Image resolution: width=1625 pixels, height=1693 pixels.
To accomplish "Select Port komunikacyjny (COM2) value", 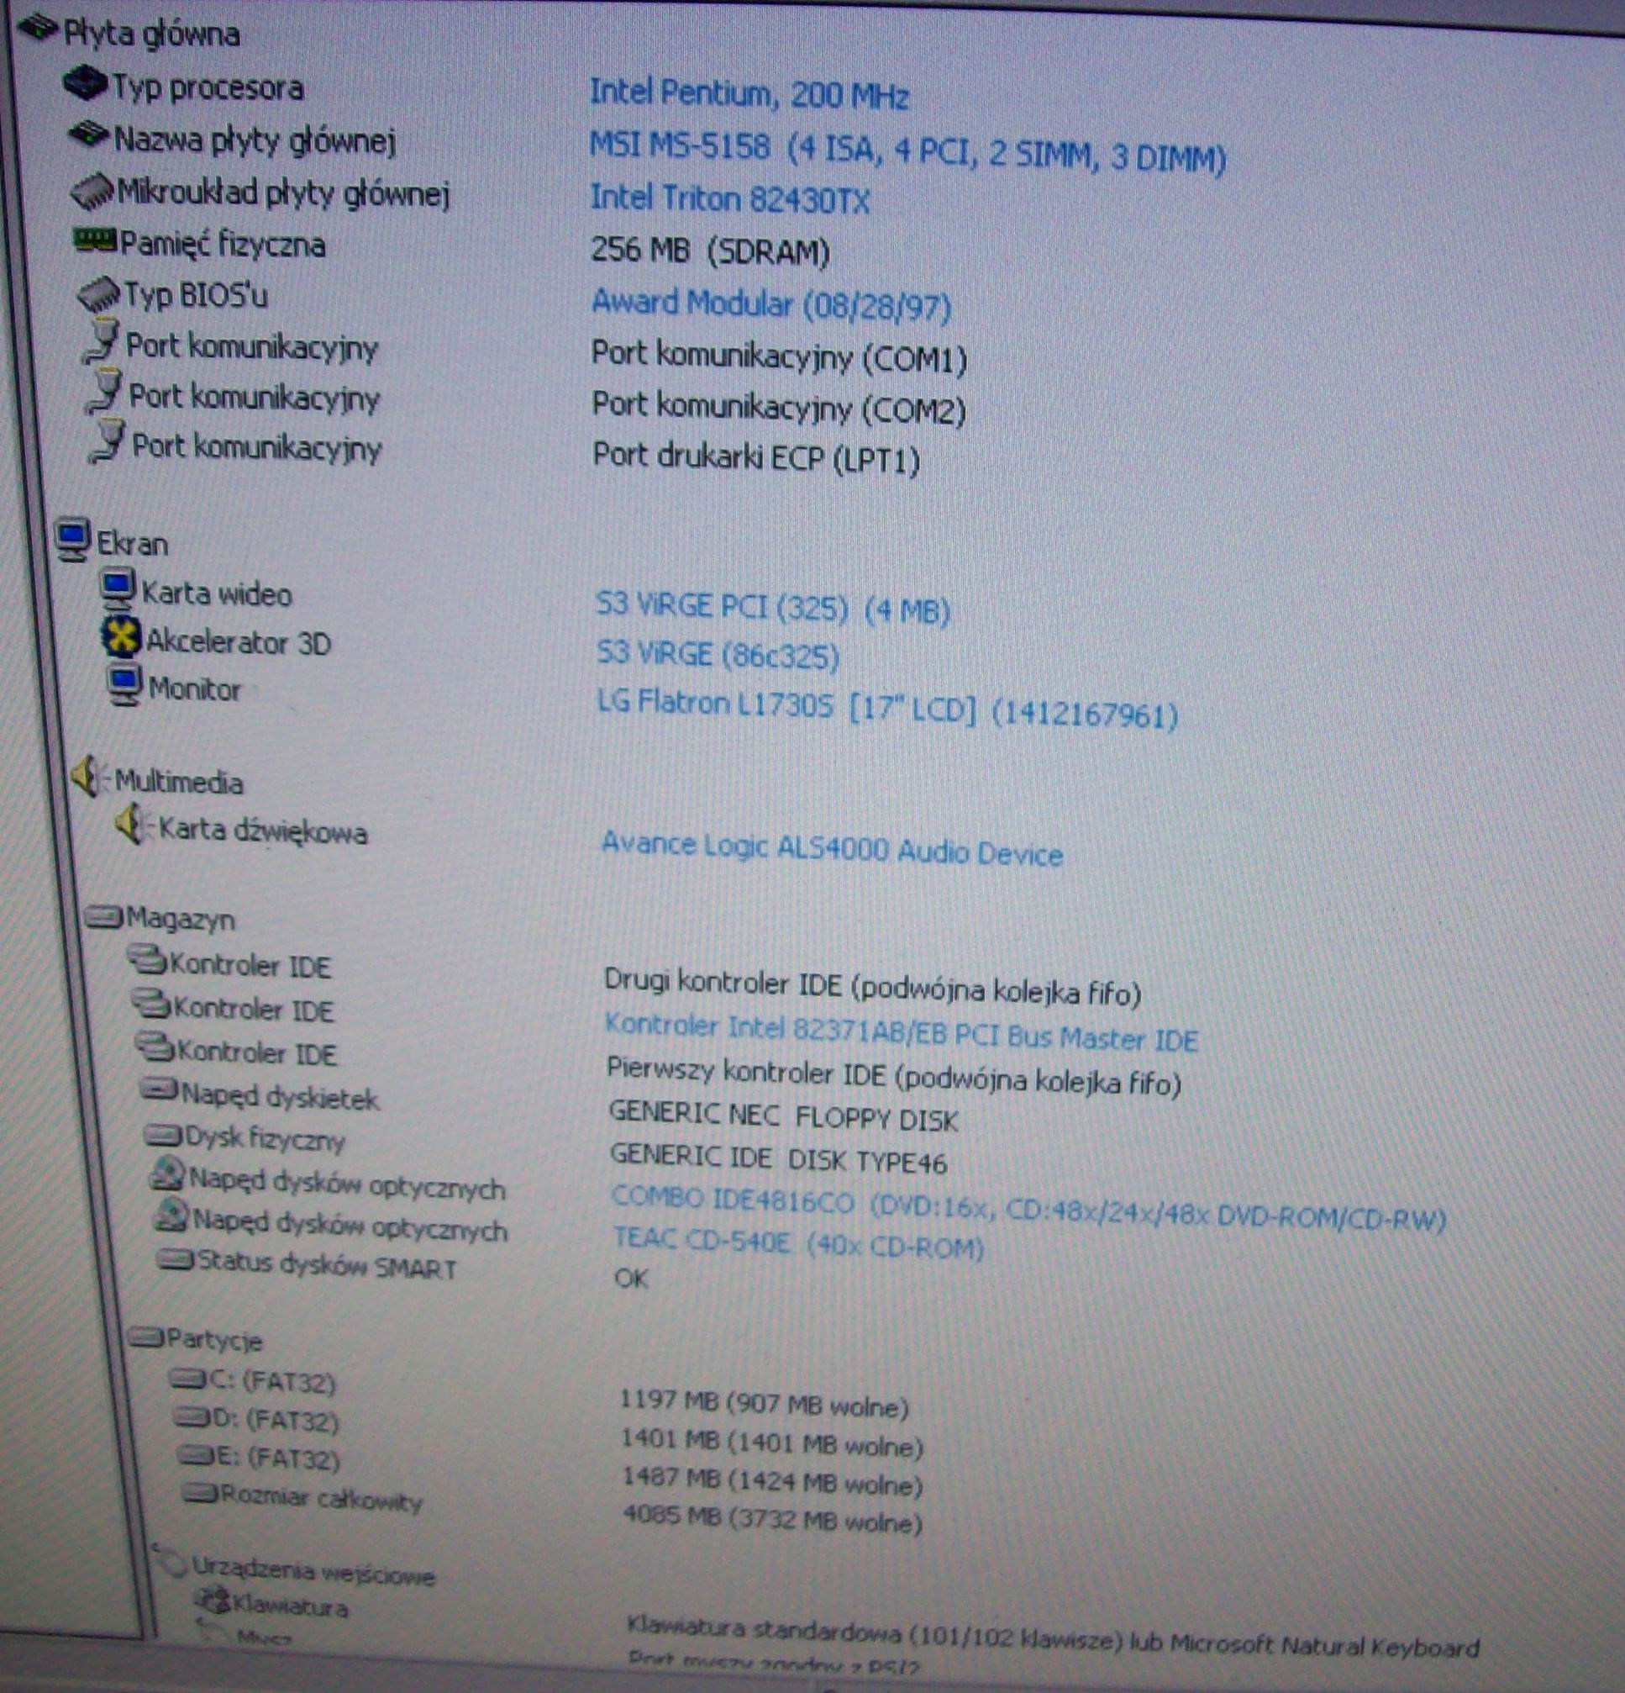I will point(779,406).
